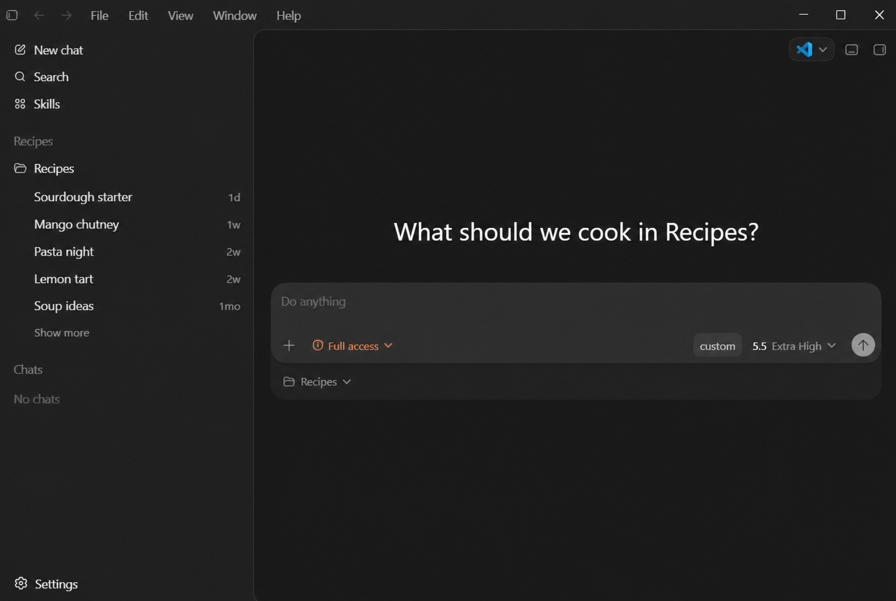This screenshot has height=601, width=896.
Task: Toggle the sidebar panel icon
Action: 12,15
